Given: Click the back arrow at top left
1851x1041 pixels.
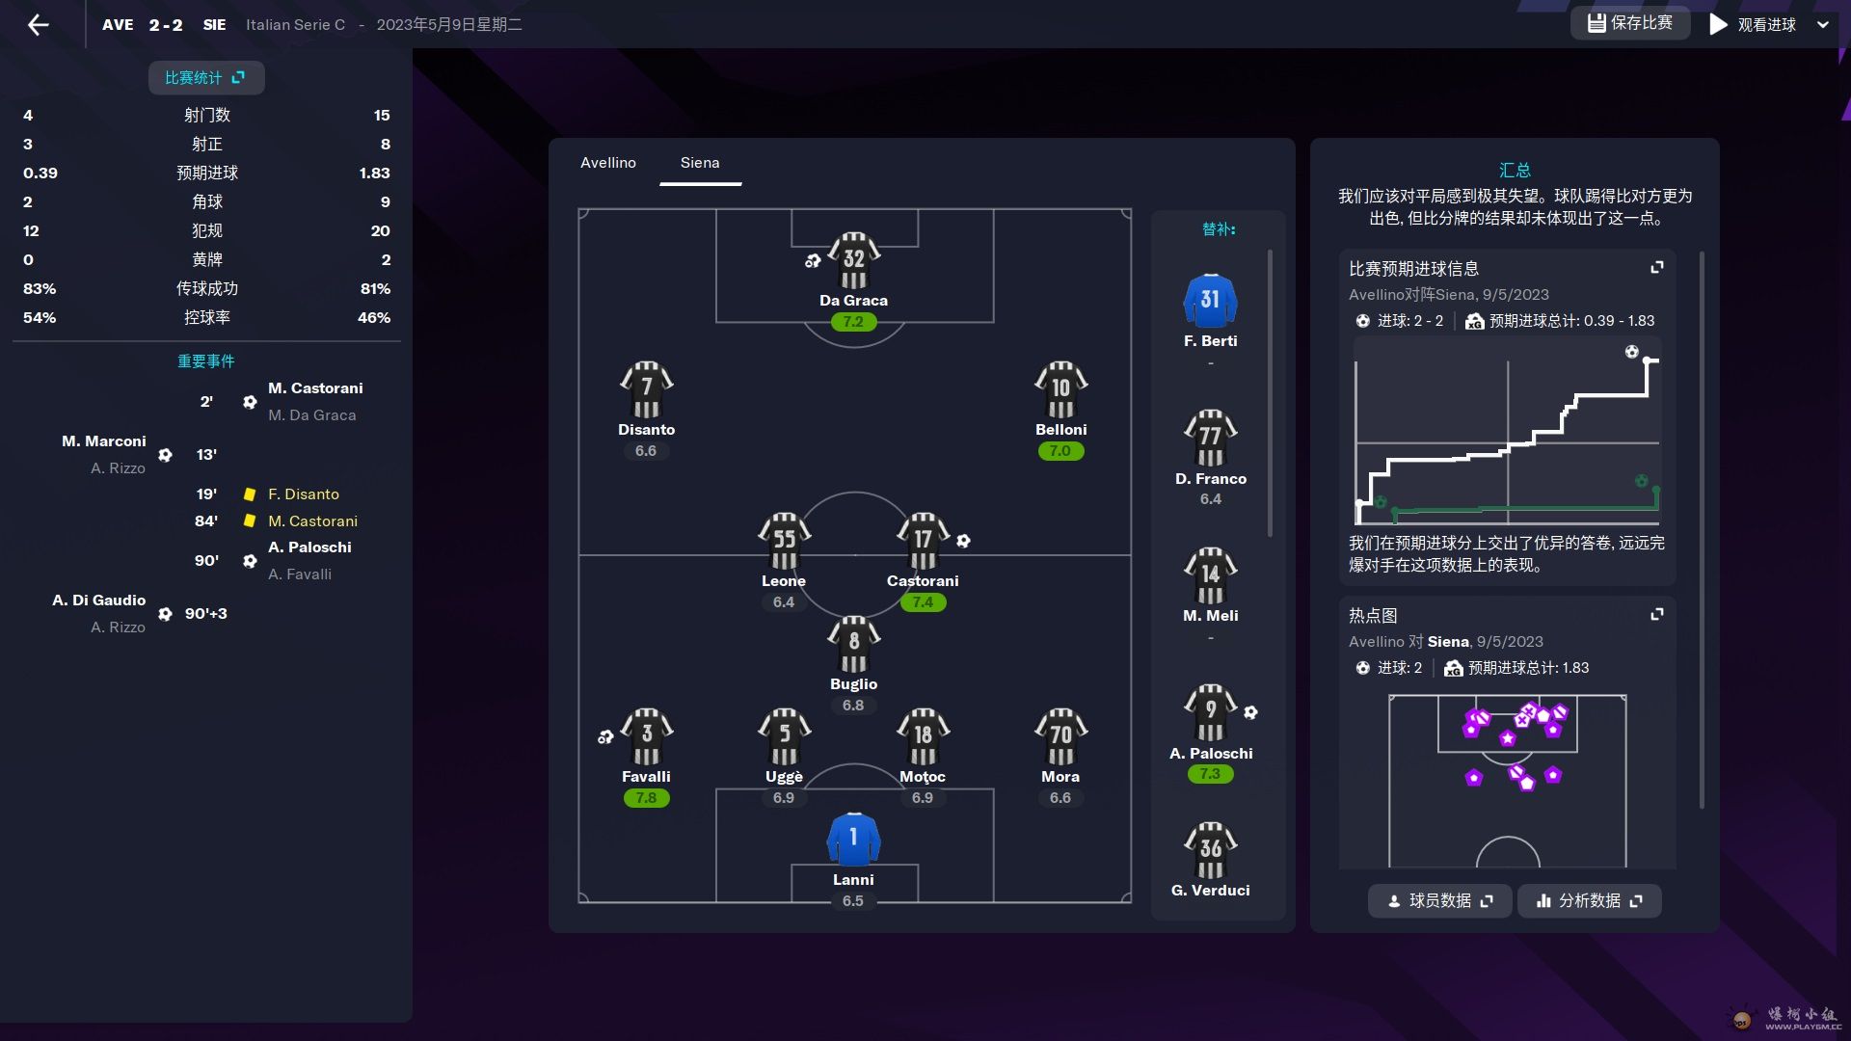Looking at the screenshot, I should [x=39, y=25].
